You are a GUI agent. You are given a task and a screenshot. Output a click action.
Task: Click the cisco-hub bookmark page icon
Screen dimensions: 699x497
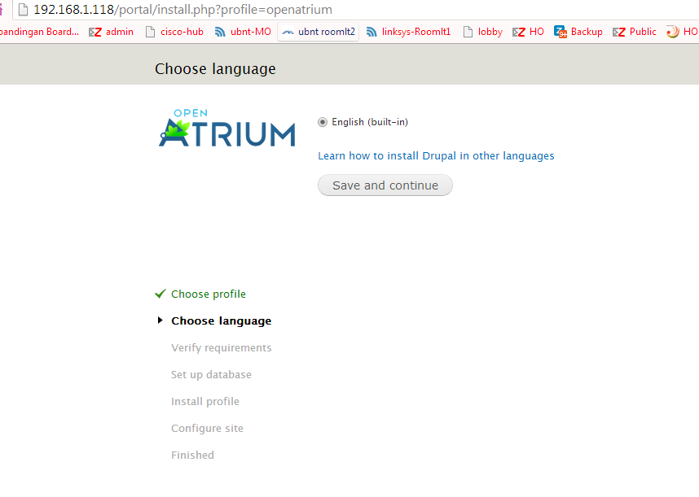pyautogui.click(x=150, y=32)
